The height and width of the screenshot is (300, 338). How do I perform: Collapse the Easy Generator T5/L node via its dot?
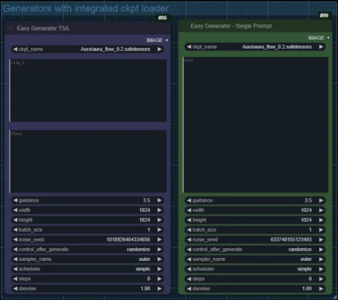coord(11,29)
